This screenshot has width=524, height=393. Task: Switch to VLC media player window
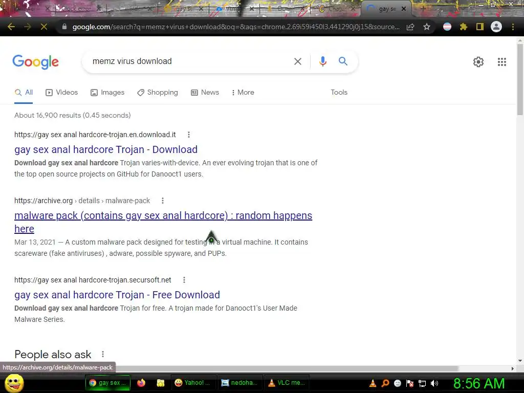click(x=287, y=383)
